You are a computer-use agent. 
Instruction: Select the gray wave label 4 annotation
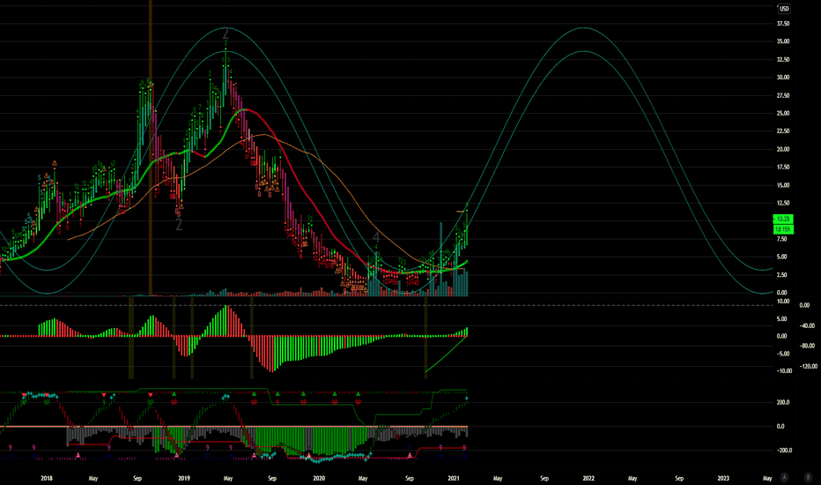point(375,237)
